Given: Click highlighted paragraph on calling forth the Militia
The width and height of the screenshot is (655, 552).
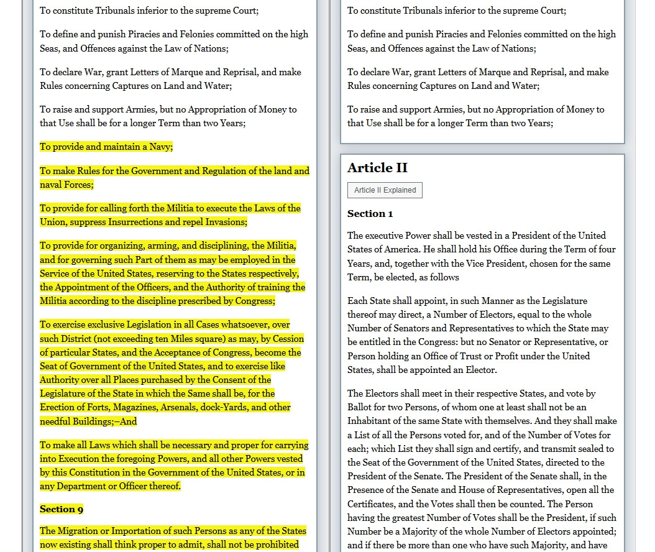Looking at the screenshot, I should coord(170,215).
